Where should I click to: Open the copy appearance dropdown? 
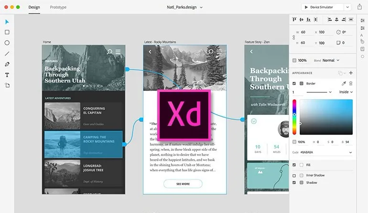coord(342,73)
